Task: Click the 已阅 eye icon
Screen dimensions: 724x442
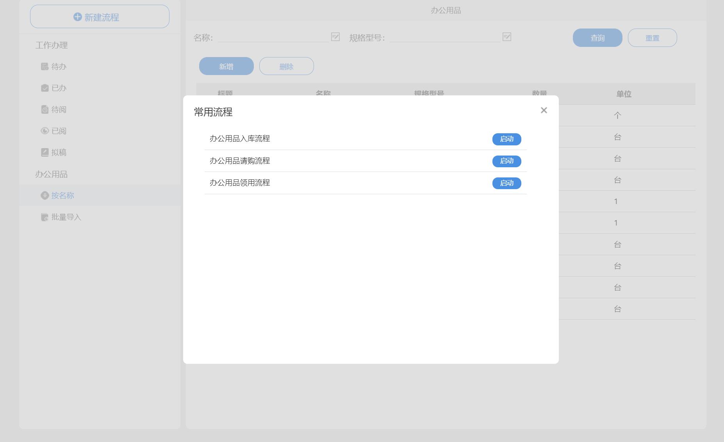Action: pyautogui.click(x=45, y=131)
